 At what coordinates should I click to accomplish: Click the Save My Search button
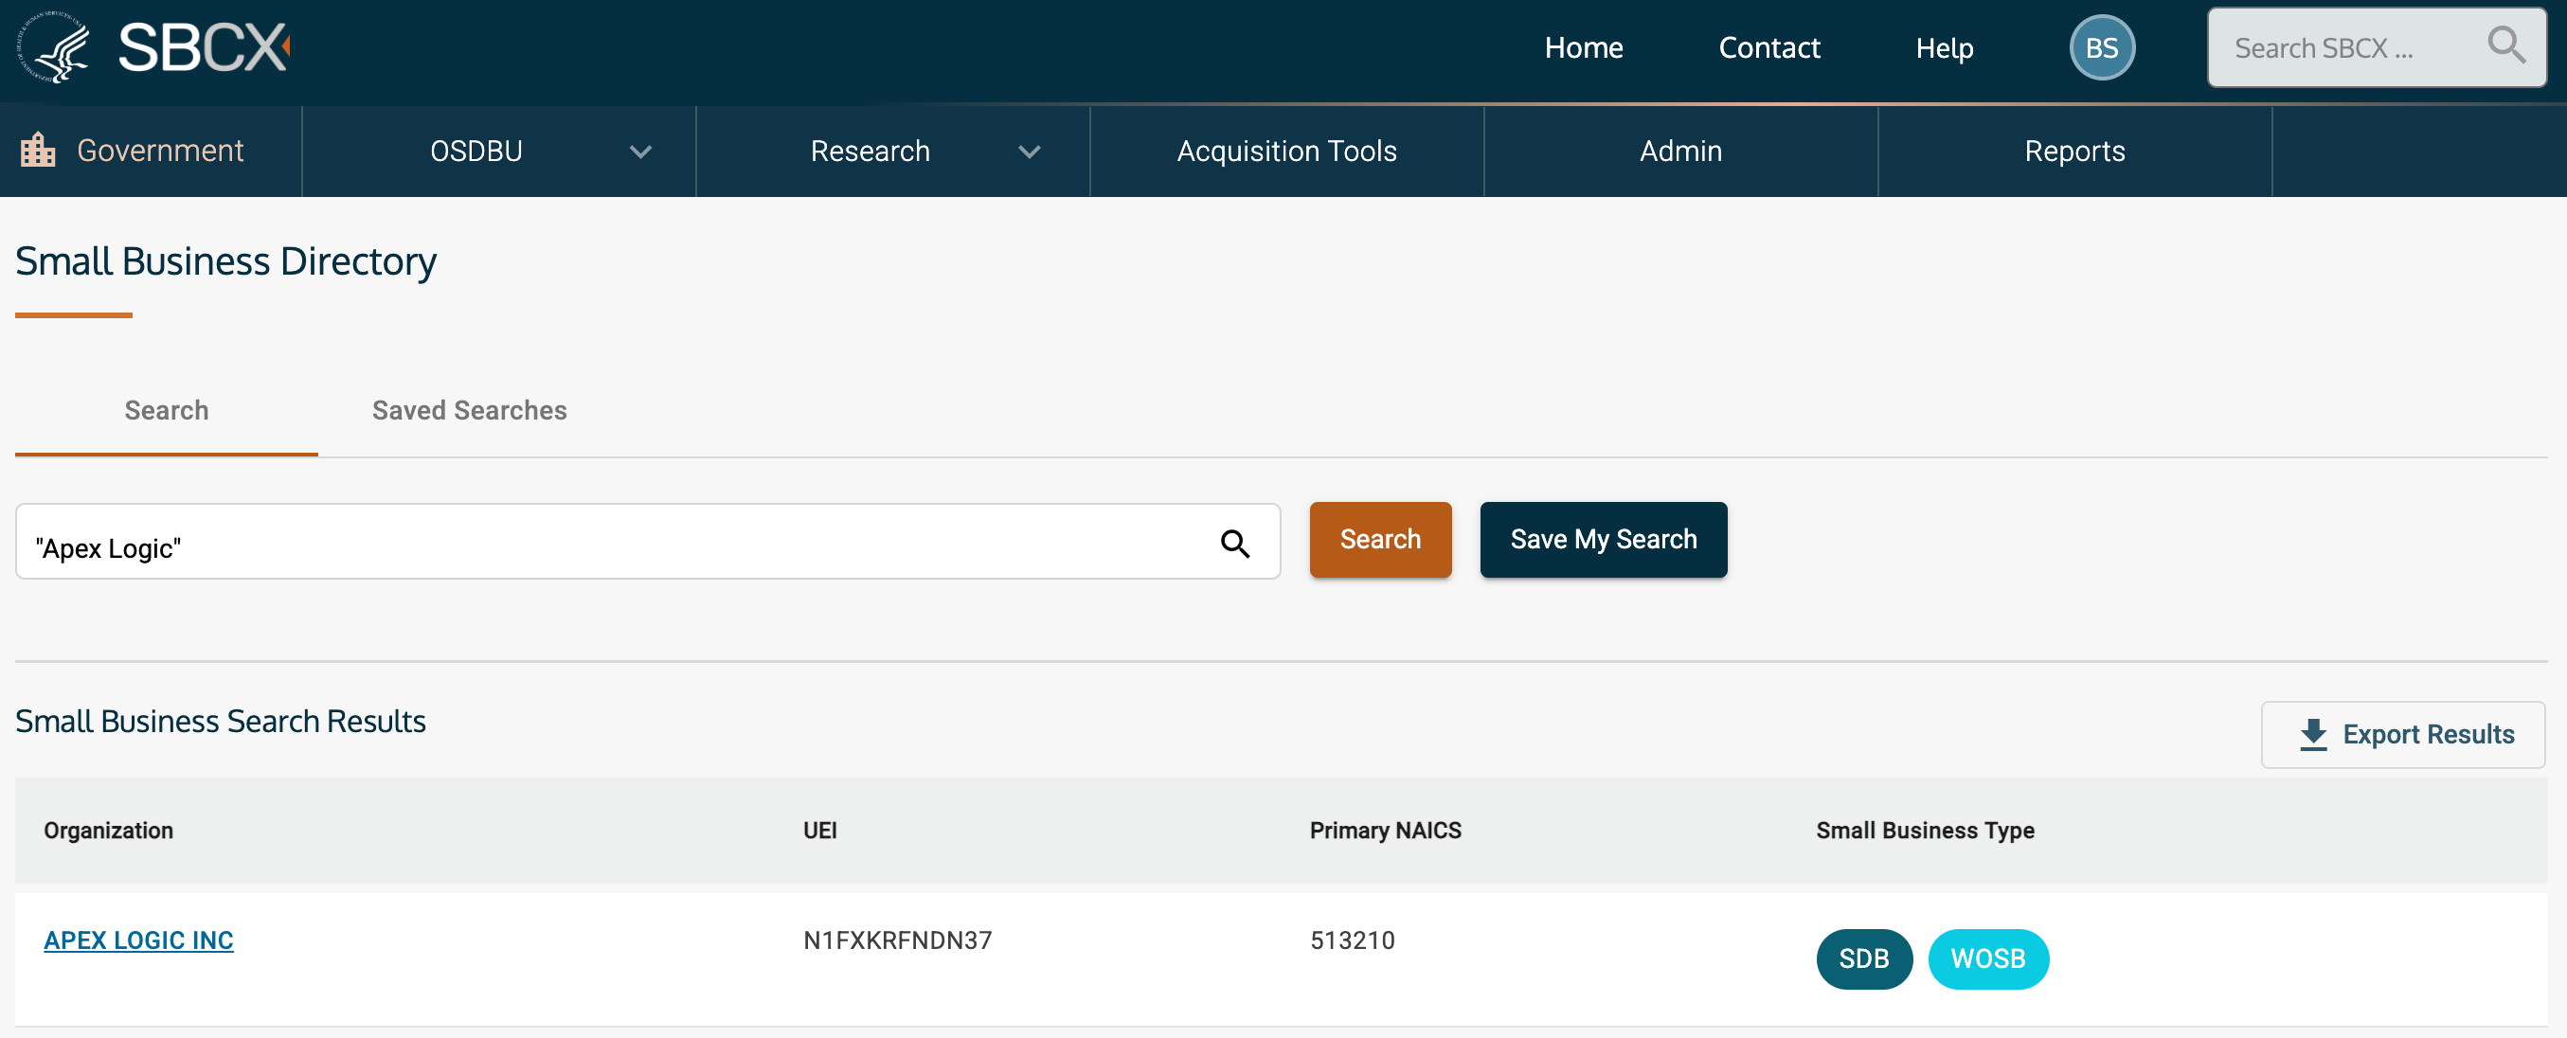tap(1603, 539)
